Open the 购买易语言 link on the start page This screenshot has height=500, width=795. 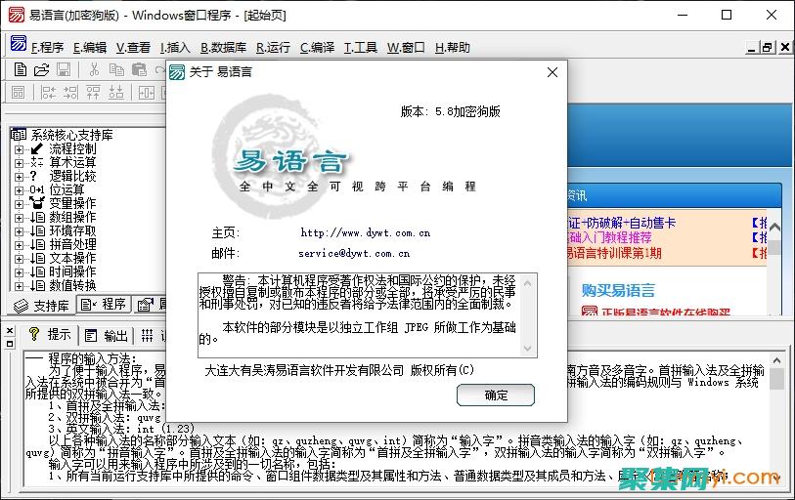tap(618, 290)
